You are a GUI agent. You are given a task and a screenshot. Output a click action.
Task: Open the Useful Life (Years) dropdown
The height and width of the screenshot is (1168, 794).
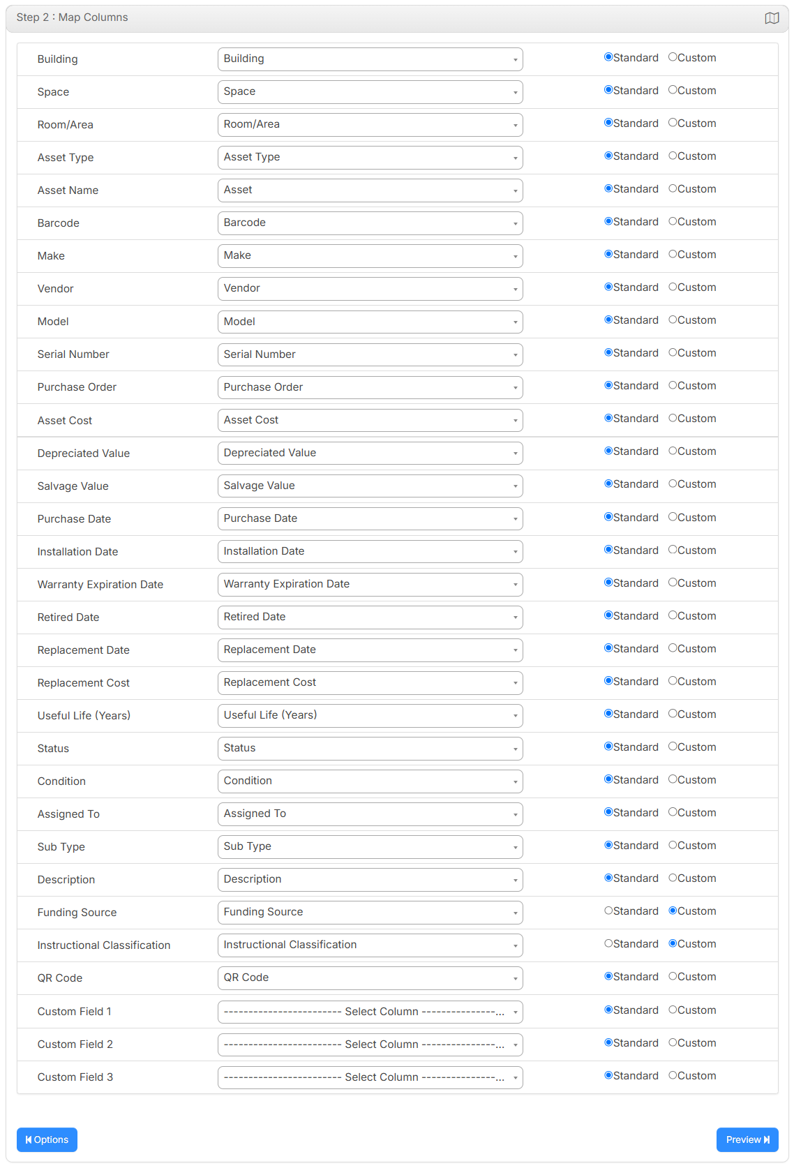click(x=370, y=716)
